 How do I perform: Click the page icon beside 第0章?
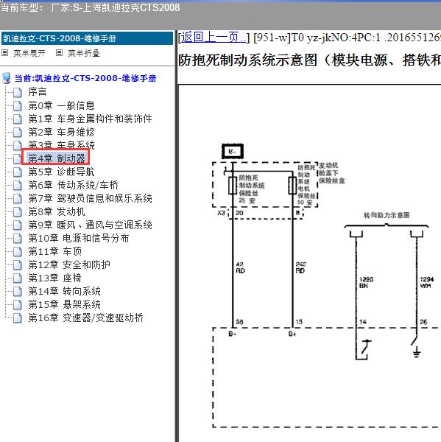pyautogui.click(x=18, y=105)
